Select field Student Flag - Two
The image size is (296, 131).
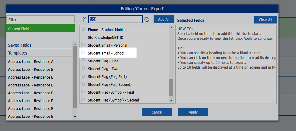pos(103,69)
